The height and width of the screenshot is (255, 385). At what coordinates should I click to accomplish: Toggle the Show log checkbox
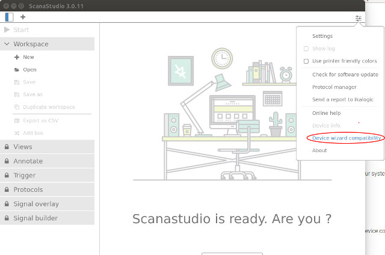click(306, 49)
